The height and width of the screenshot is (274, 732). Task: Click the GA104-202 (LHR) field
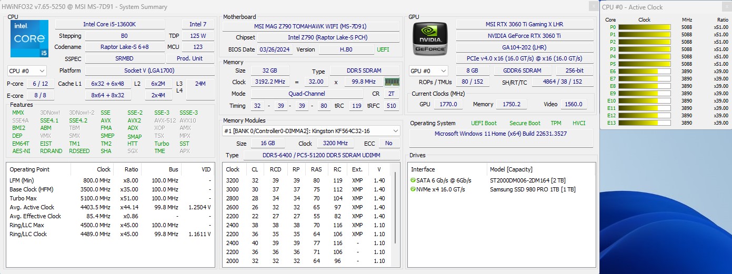[524, 47]
